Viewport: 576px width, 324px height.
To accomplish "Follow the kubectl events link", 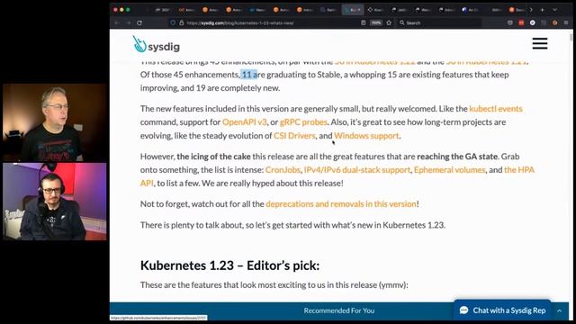I will point(496,109).
